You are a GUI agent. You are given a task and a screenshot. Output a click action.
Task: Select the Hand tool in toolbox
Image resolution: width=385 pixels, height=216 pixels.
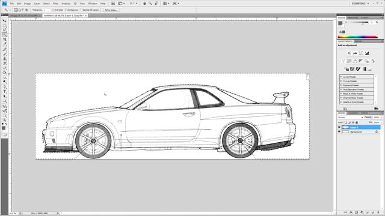click(4, 115)
